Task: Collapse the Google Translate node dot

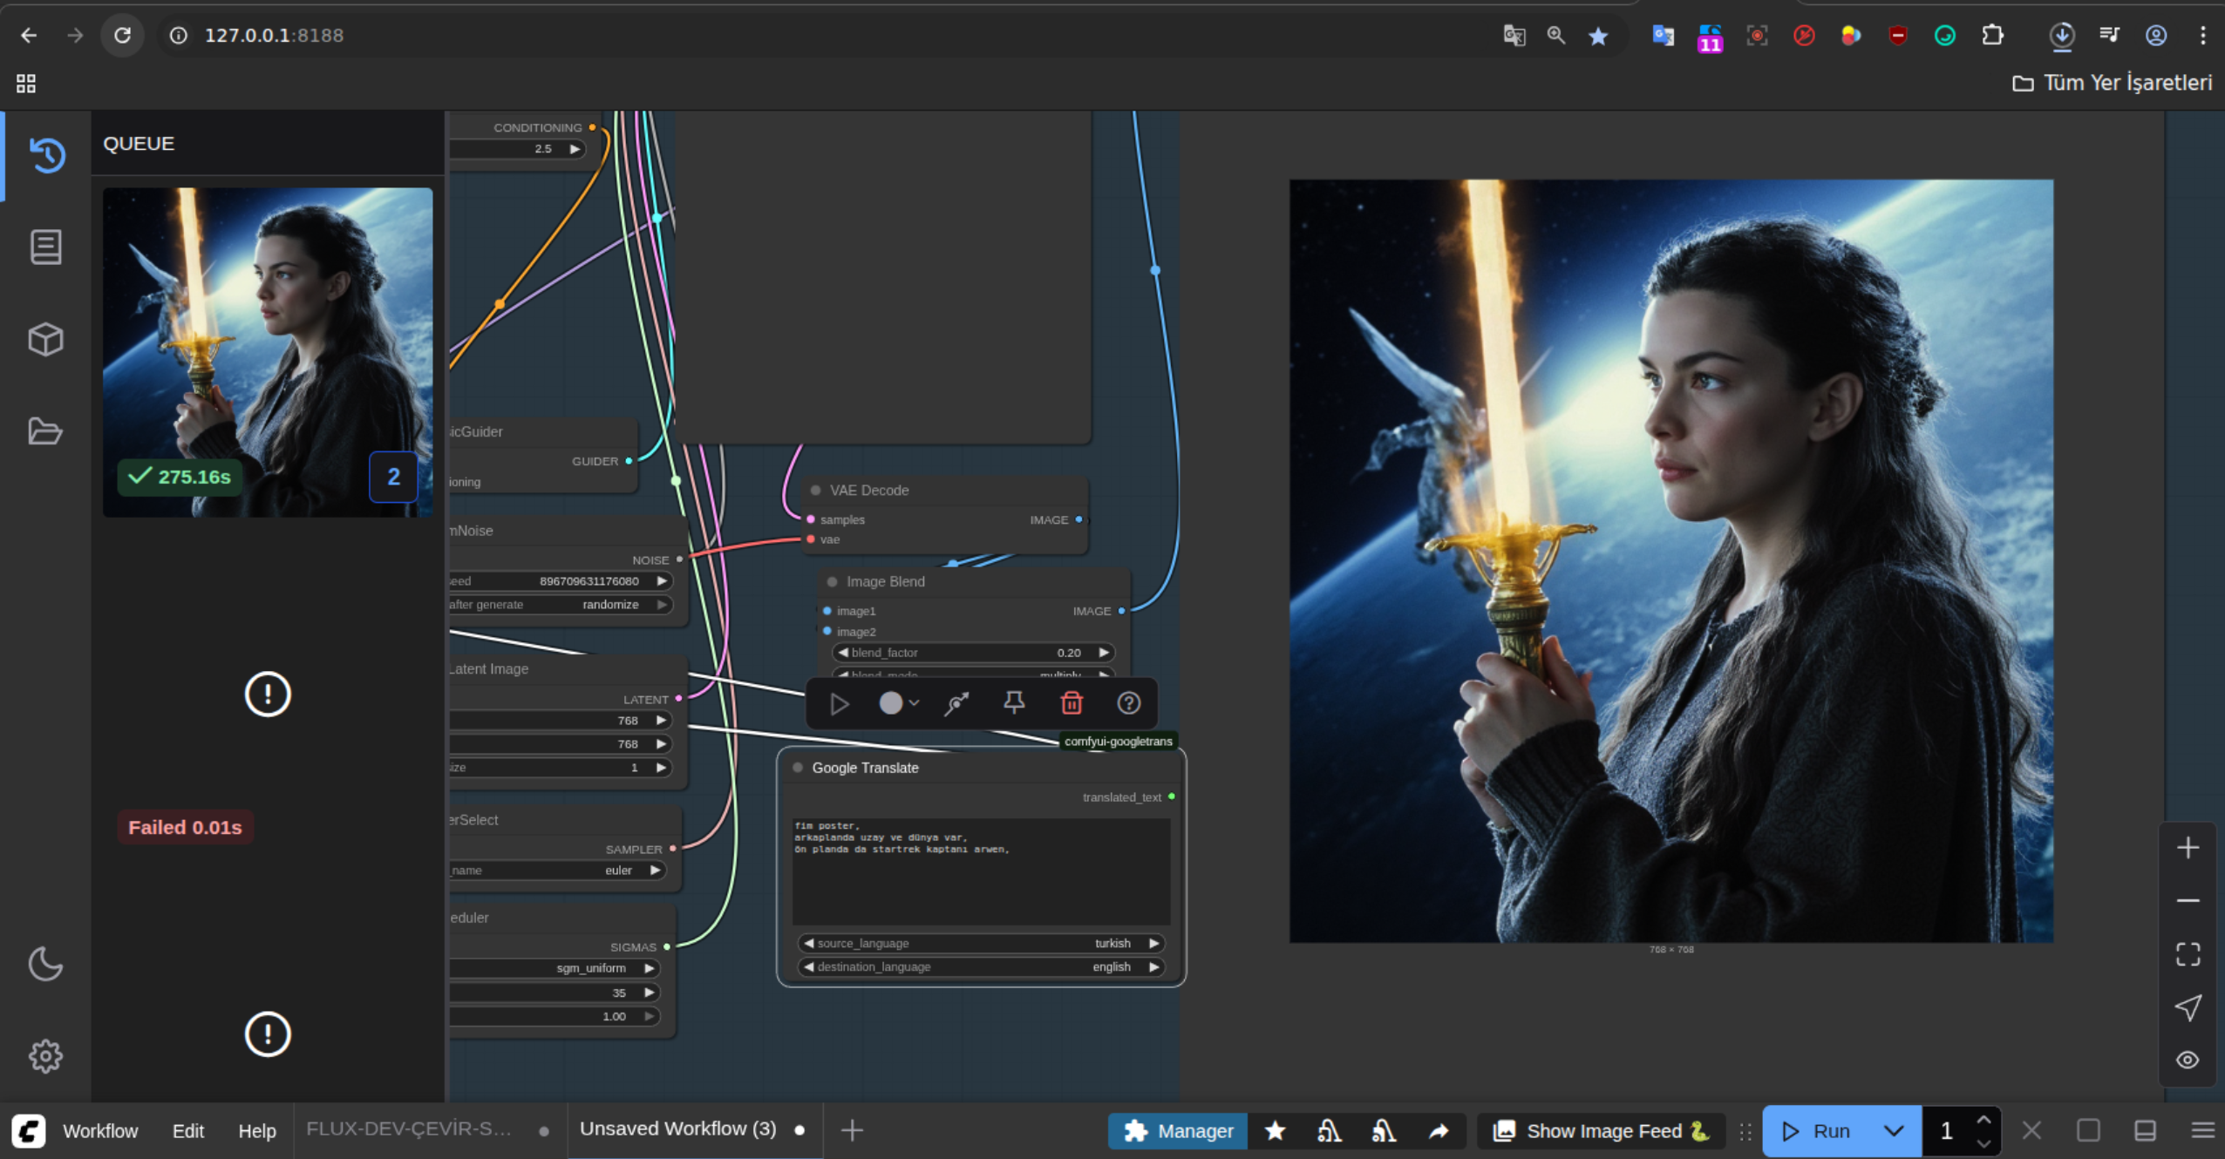Action: tap(798, 768)
